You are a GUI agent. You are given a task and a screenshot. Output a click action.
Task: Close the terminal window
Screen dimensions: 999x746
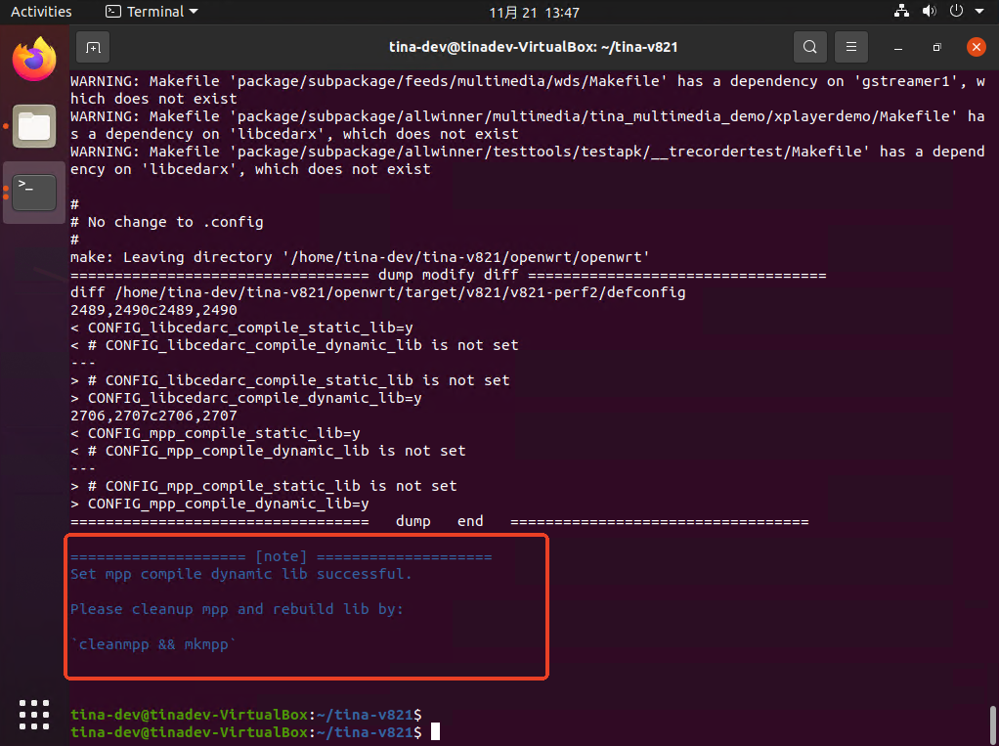point(976,47)
